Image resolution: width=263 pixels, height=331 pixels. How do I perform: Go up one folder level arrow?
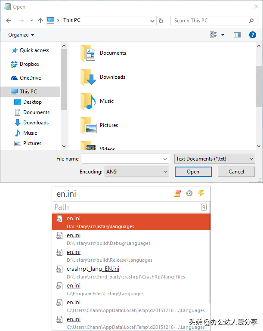[40, 21]
